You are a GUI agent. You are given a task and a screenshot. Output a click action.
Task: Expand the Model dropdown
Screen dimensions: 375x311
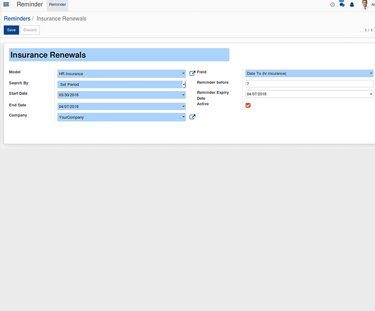[121, 74]
